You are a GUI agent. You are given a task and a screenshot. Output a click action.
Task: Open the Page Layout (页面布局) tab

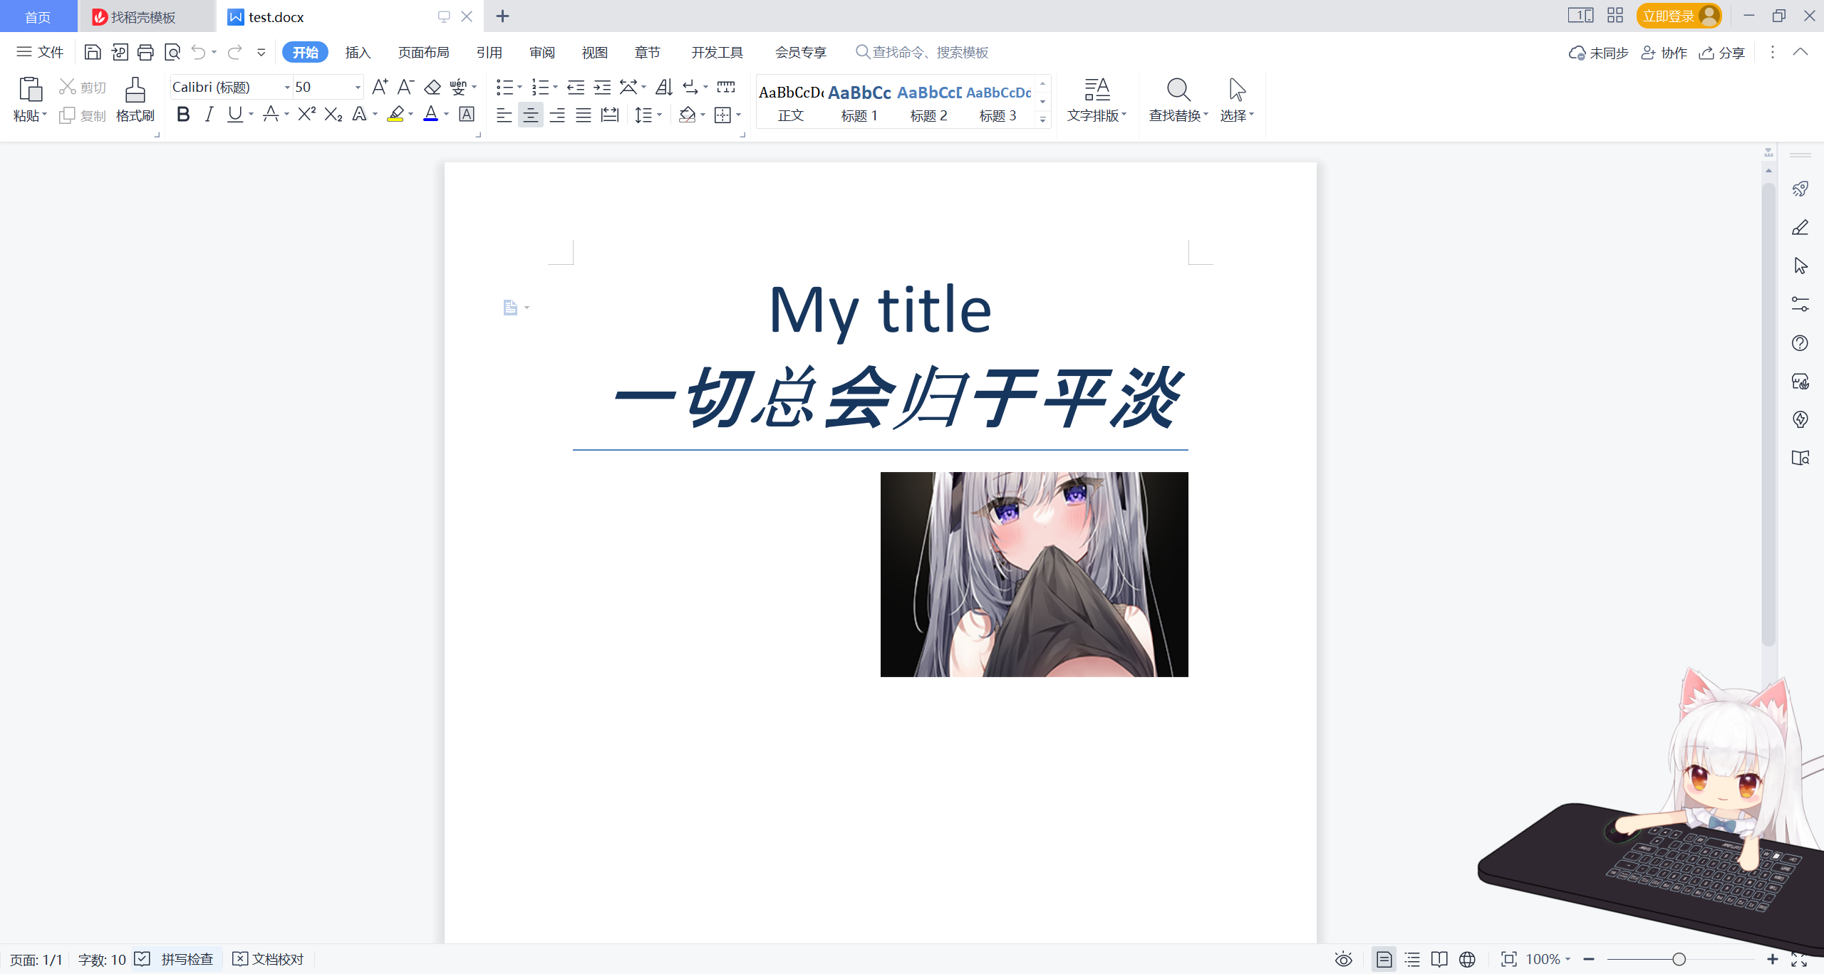pos(423,52)
